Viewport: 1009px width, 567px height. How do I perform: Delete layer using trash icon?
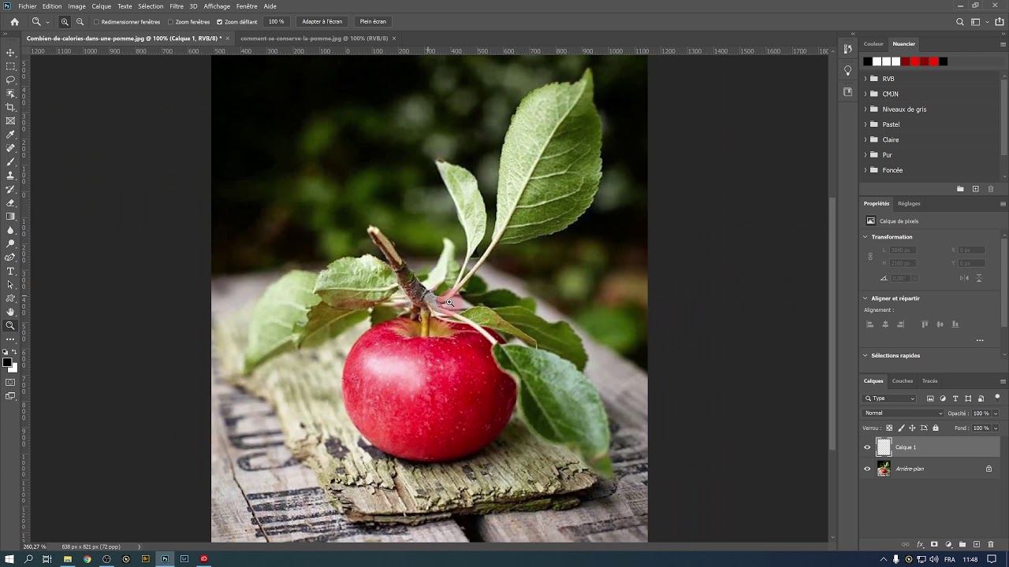tap(991, 544)
